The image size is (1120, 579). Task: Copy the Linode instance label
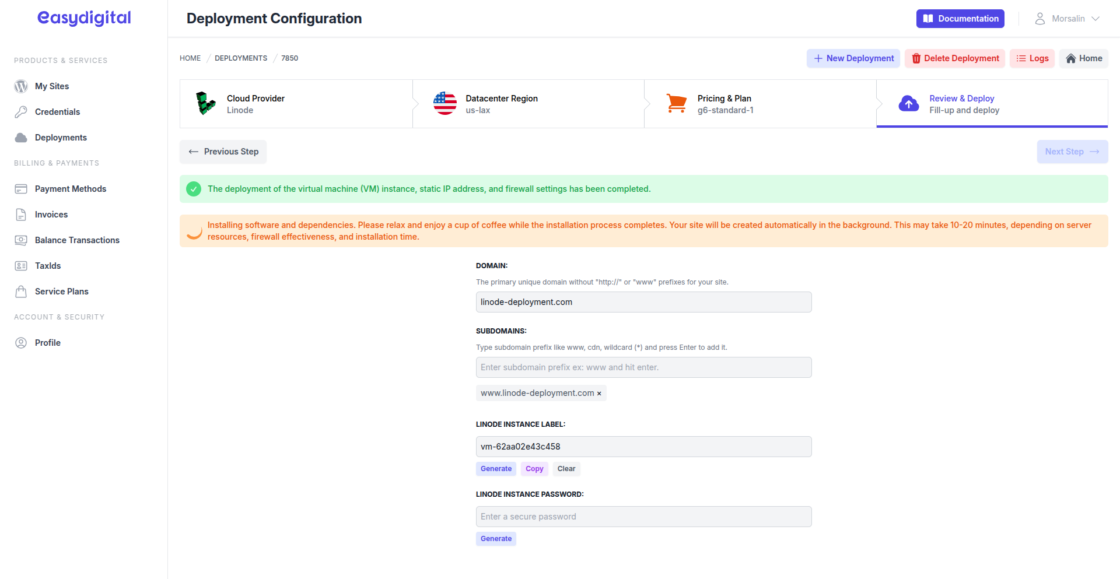tap(534, 468)
